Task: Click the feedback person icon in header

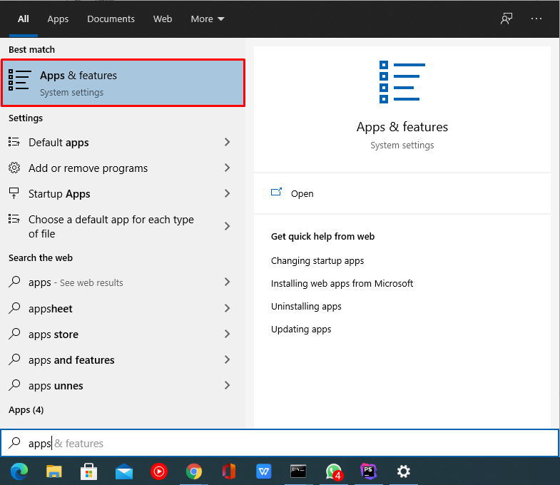Action: [506, 19]
